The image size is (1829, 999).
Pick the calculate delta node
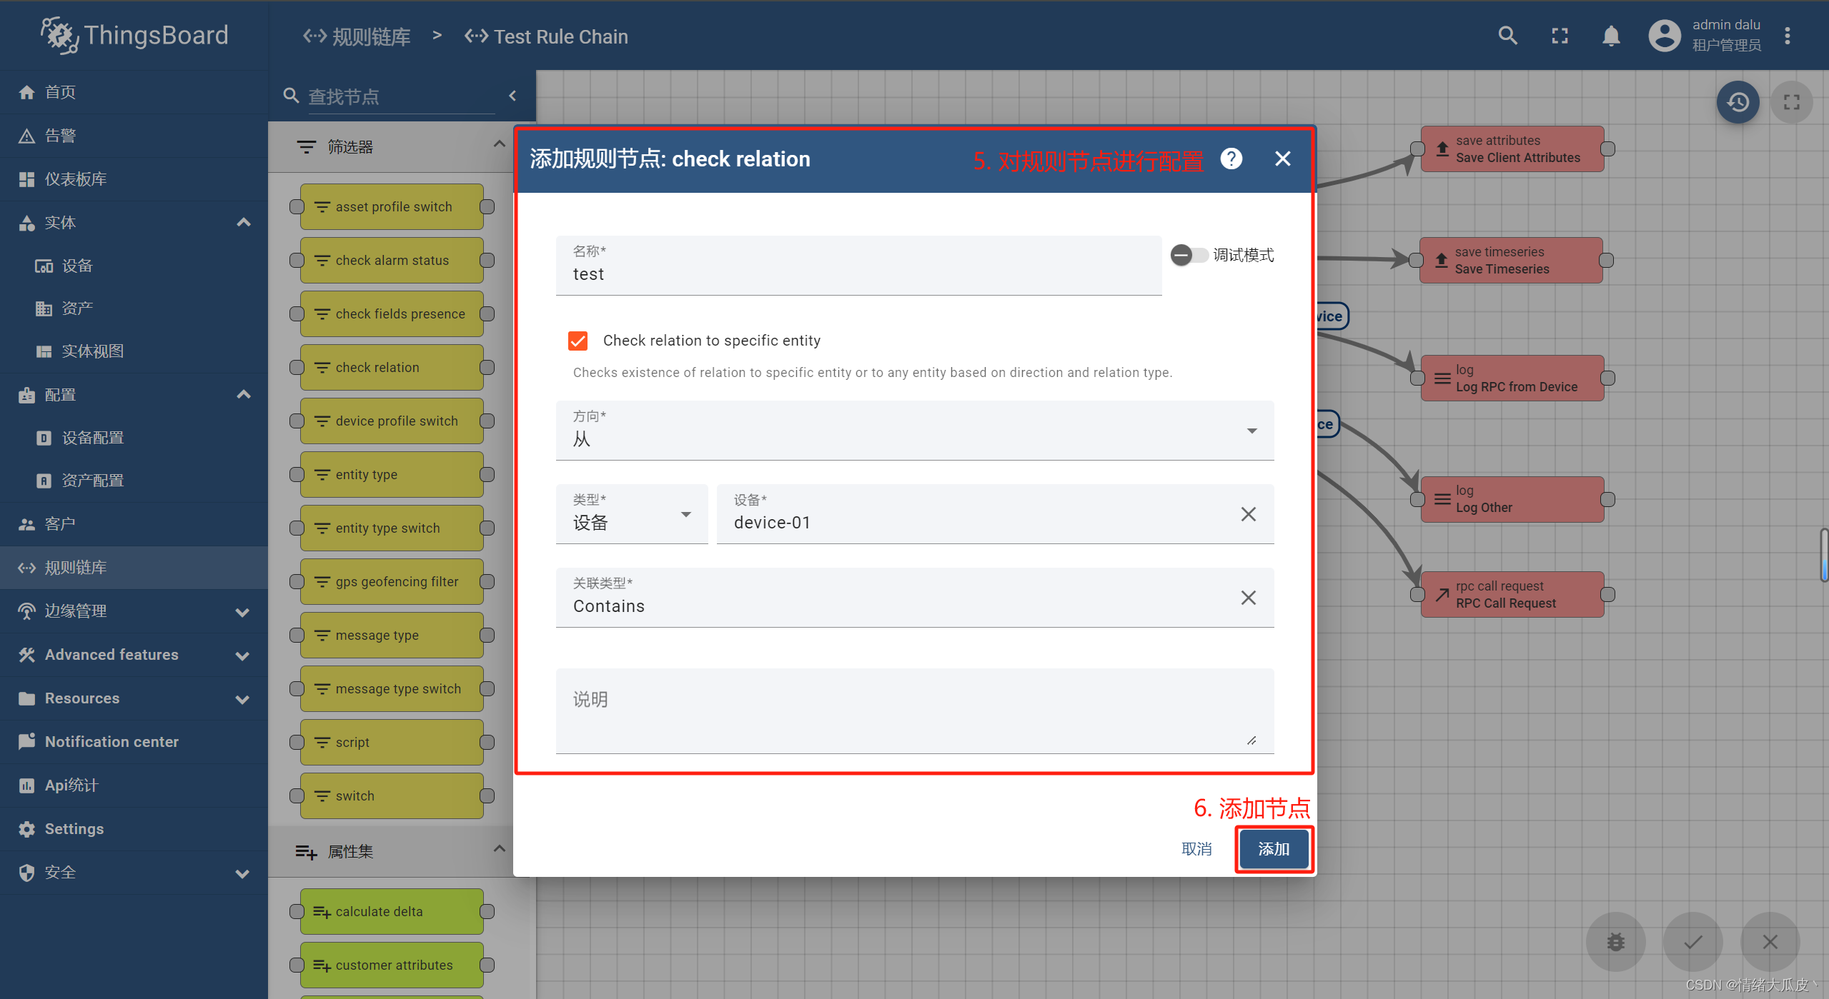pyautogui.click(x=392, y=912)
